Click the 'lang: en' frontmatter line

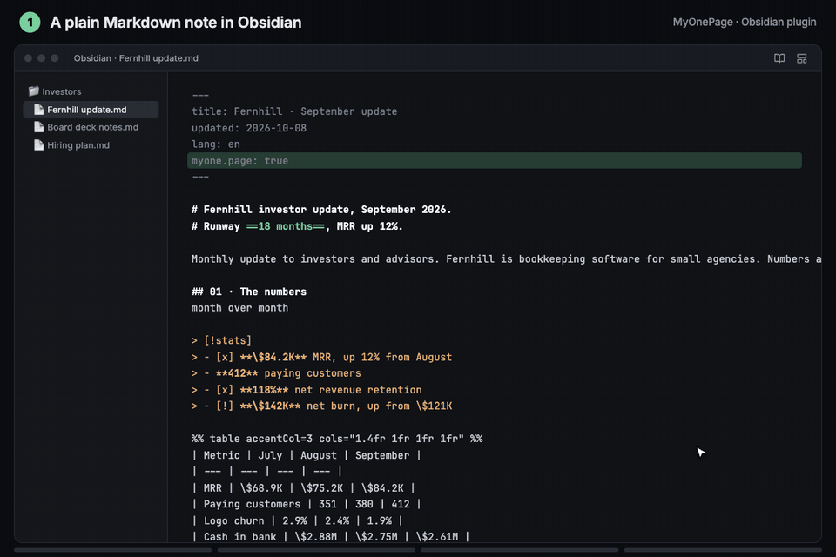[x=216, y=144]
